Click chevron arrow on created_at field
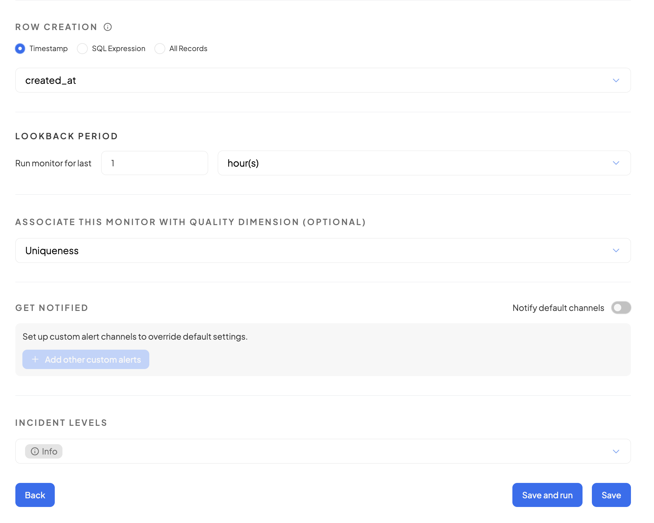The height and width of the screenshot is (523, 654). pos(616,80)
